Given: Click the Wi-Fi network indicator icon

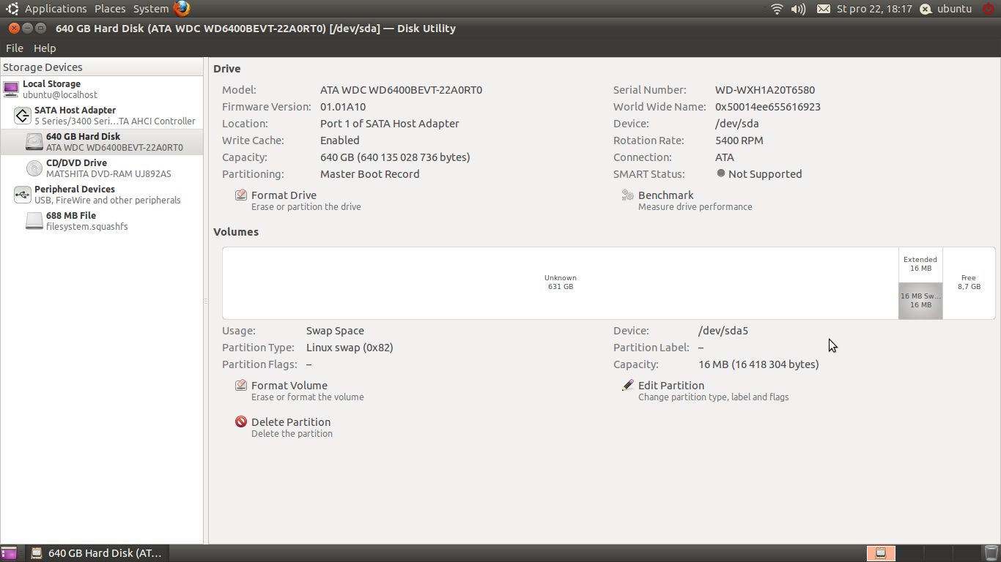Looking at the screenshot, I should [777, 9].
